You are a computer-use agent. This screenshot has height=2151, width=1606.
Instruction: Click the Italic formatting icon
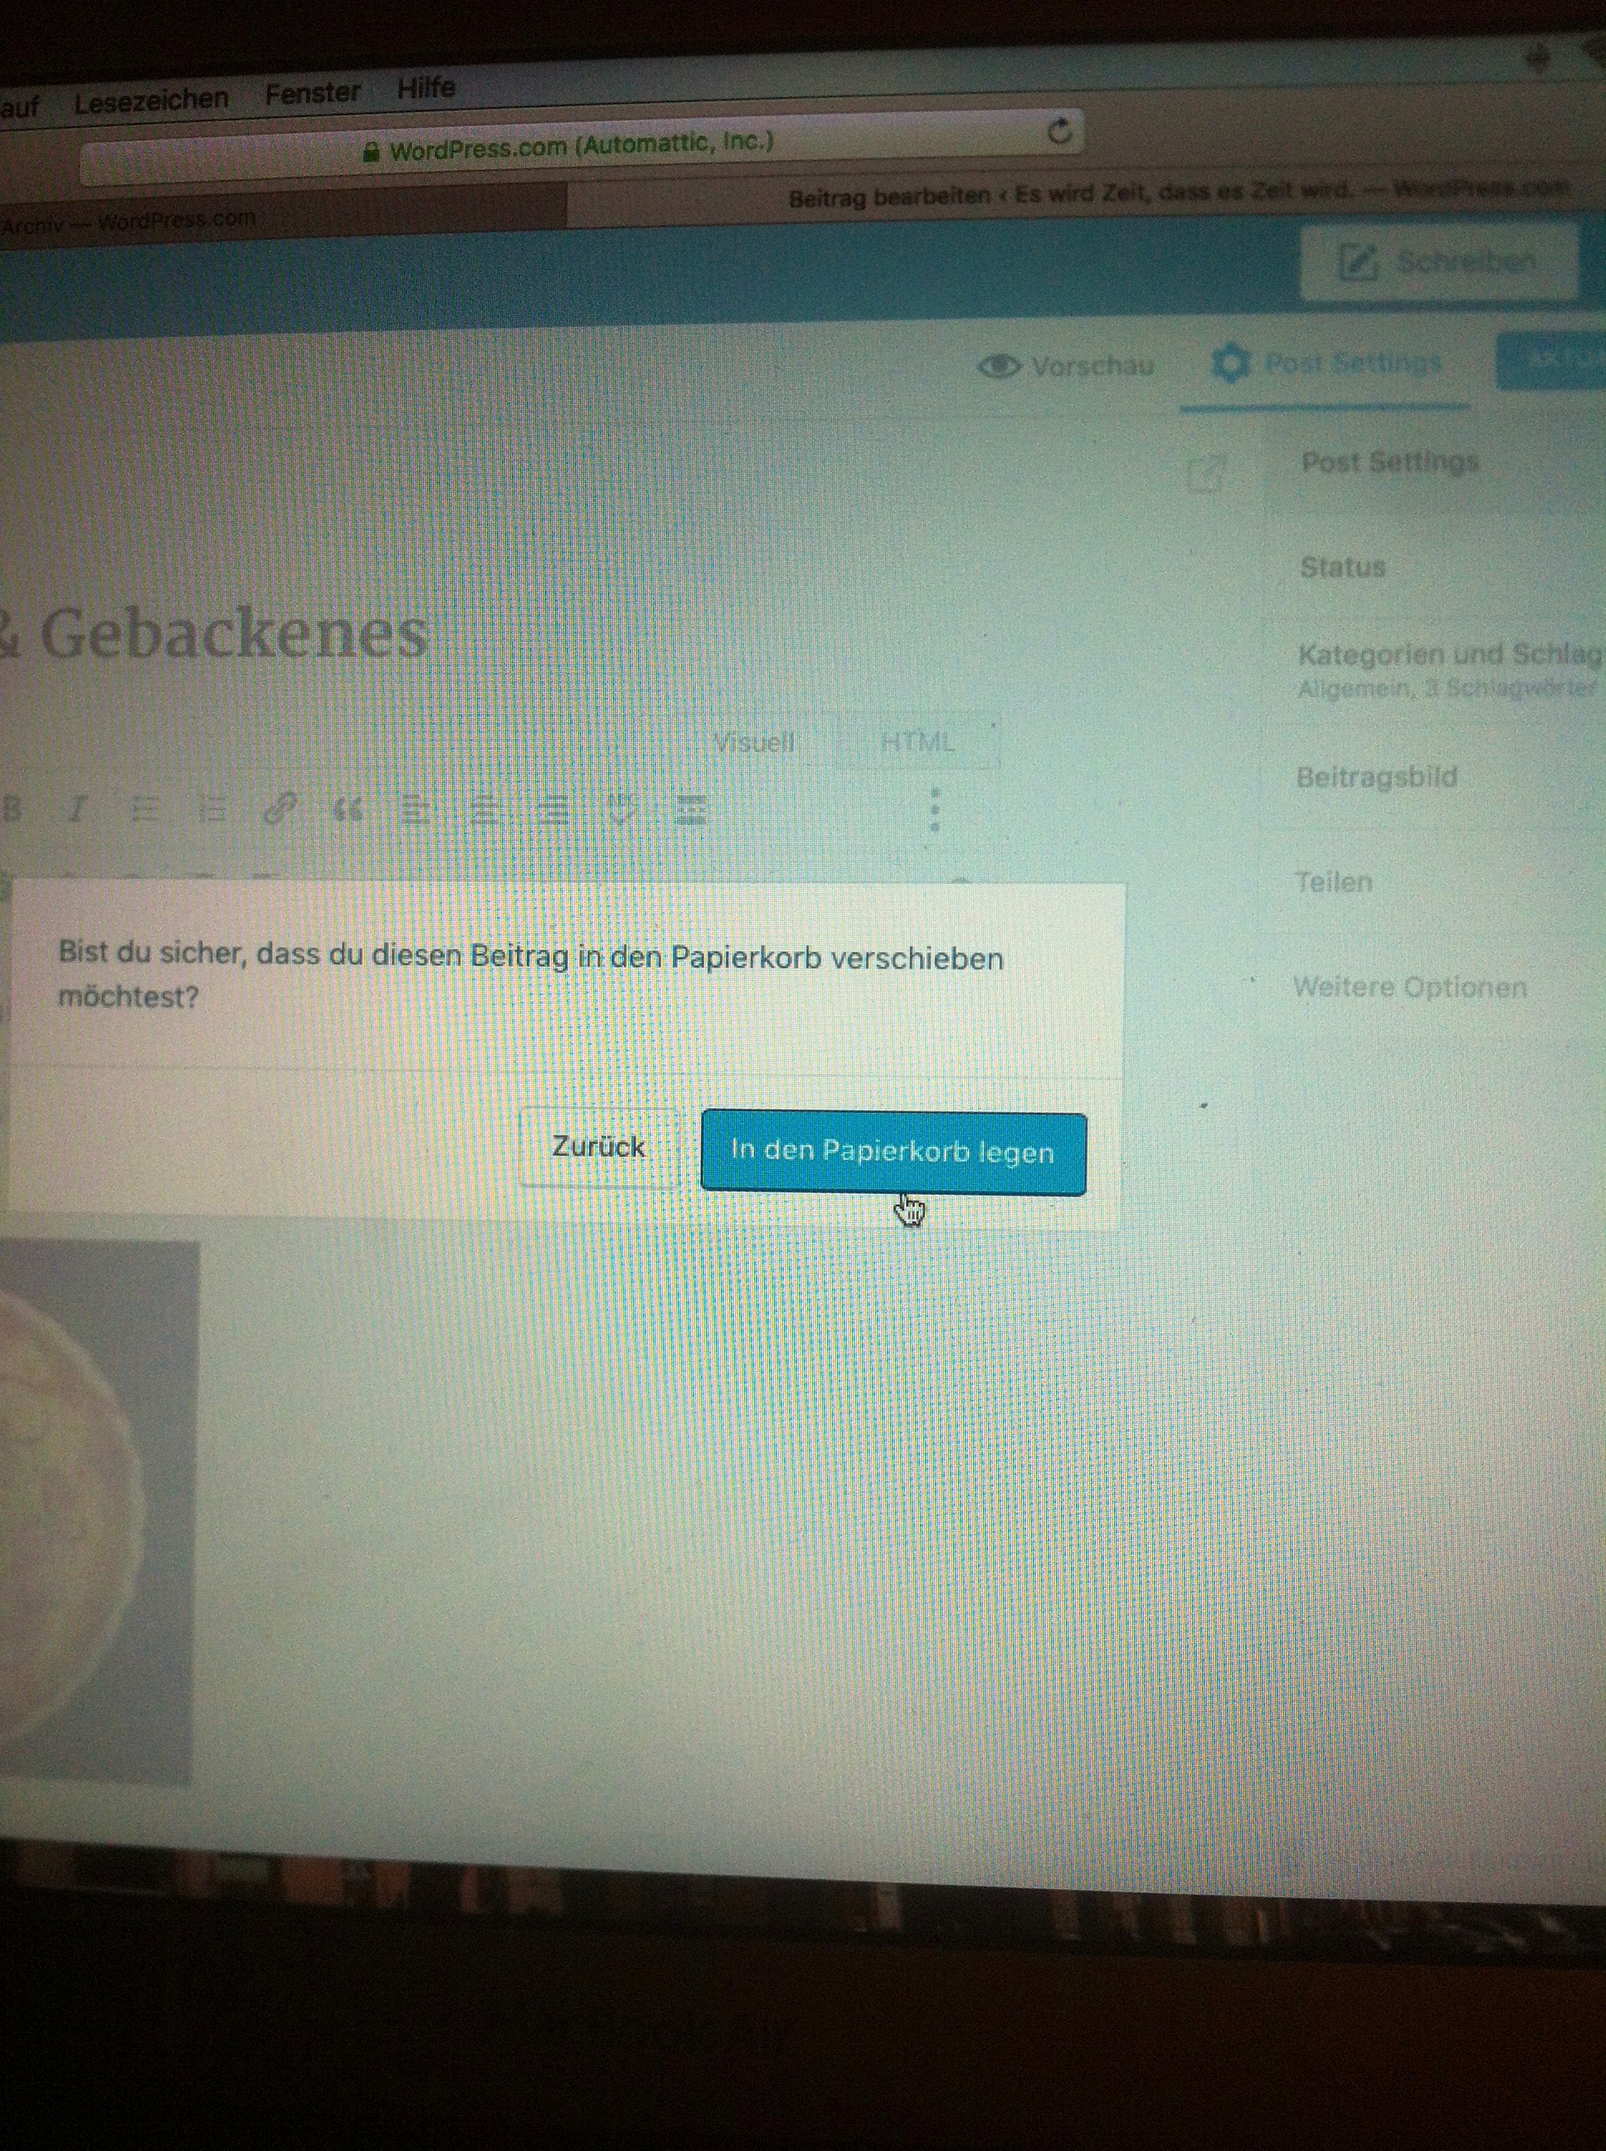pos(78,809)
